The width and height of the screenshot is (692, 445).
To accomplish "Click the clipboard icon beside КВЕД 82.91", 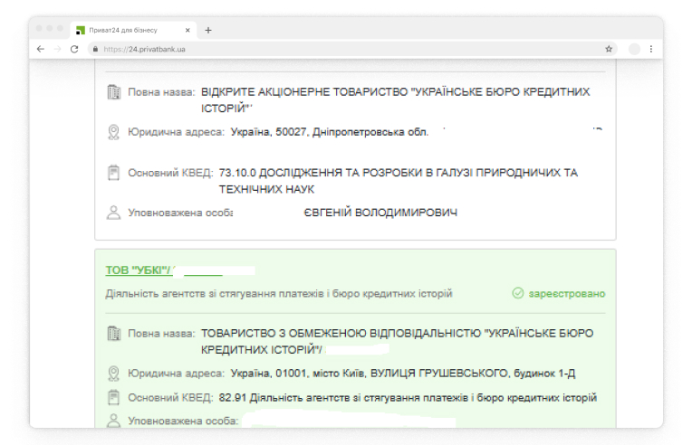I will pyautogui.click(x=114, y=398).
